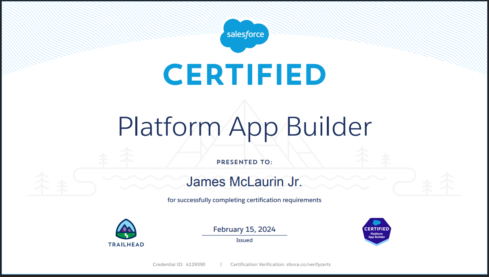Select the Credential ID 4129390 text

coord(179,264)
